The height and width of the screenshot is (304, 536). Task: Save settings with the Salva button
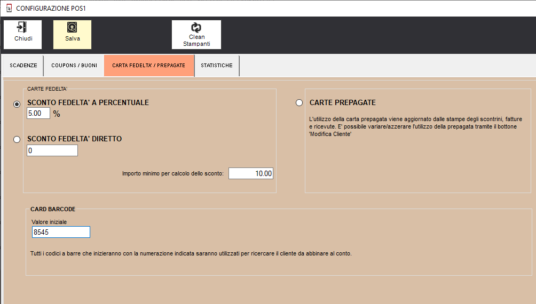coord(72,35)
